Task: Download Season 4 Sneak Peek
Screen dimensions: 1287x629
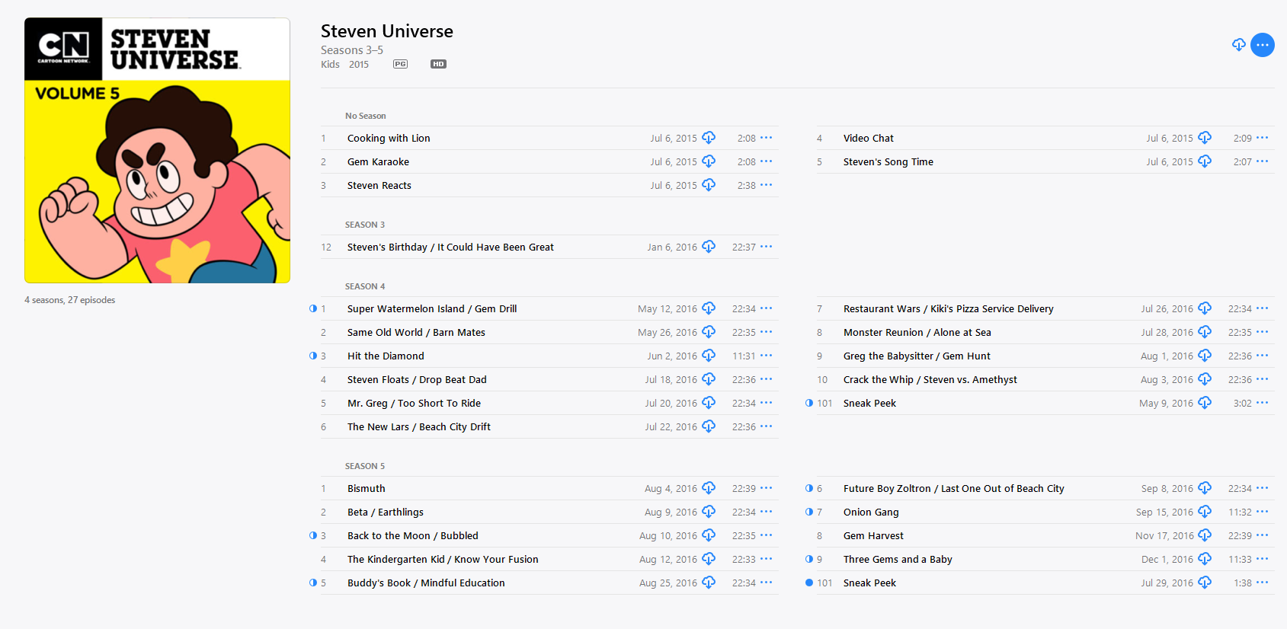Action: tap(1205, 403)
